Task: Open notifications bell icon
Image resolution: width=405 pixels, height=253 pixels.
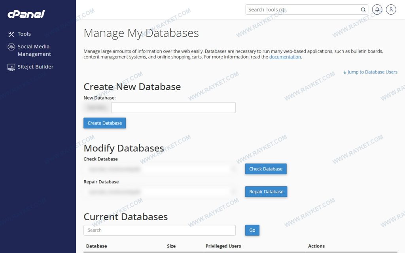Action: pyautogui.click(x=377, y=9)
